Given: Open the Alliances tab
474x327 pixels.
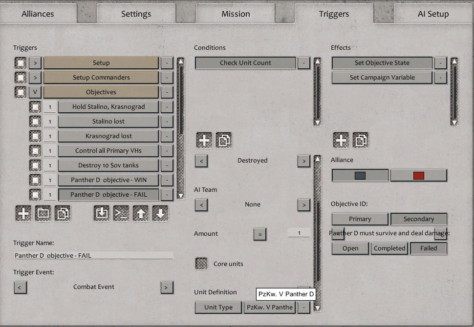Looking at the screenshot, I should click(38, 14).
